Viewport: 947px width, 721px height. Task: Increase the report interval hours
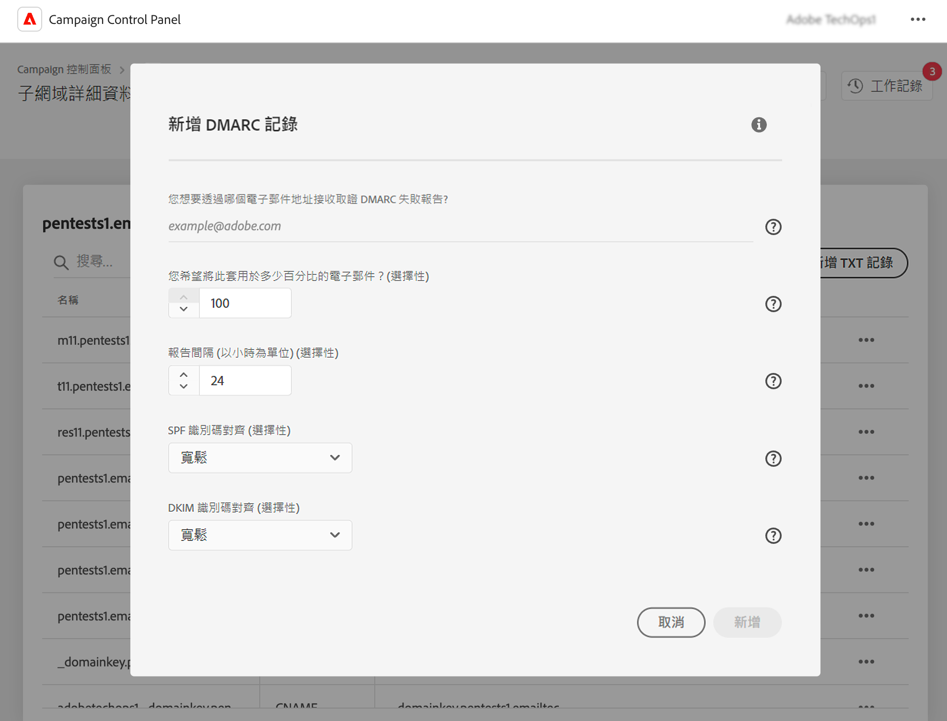click(184, 374)
